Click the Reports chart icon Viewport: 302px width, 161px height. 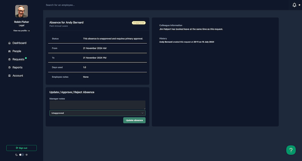pos(9,68)
